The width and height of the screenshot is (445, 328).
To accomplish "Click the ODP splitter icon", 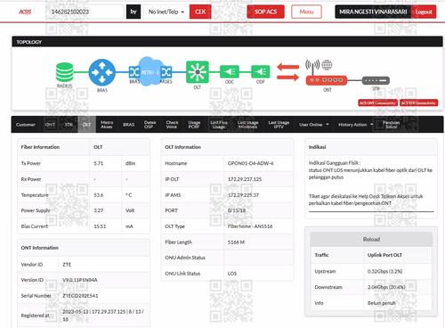I will pos(261,71).
